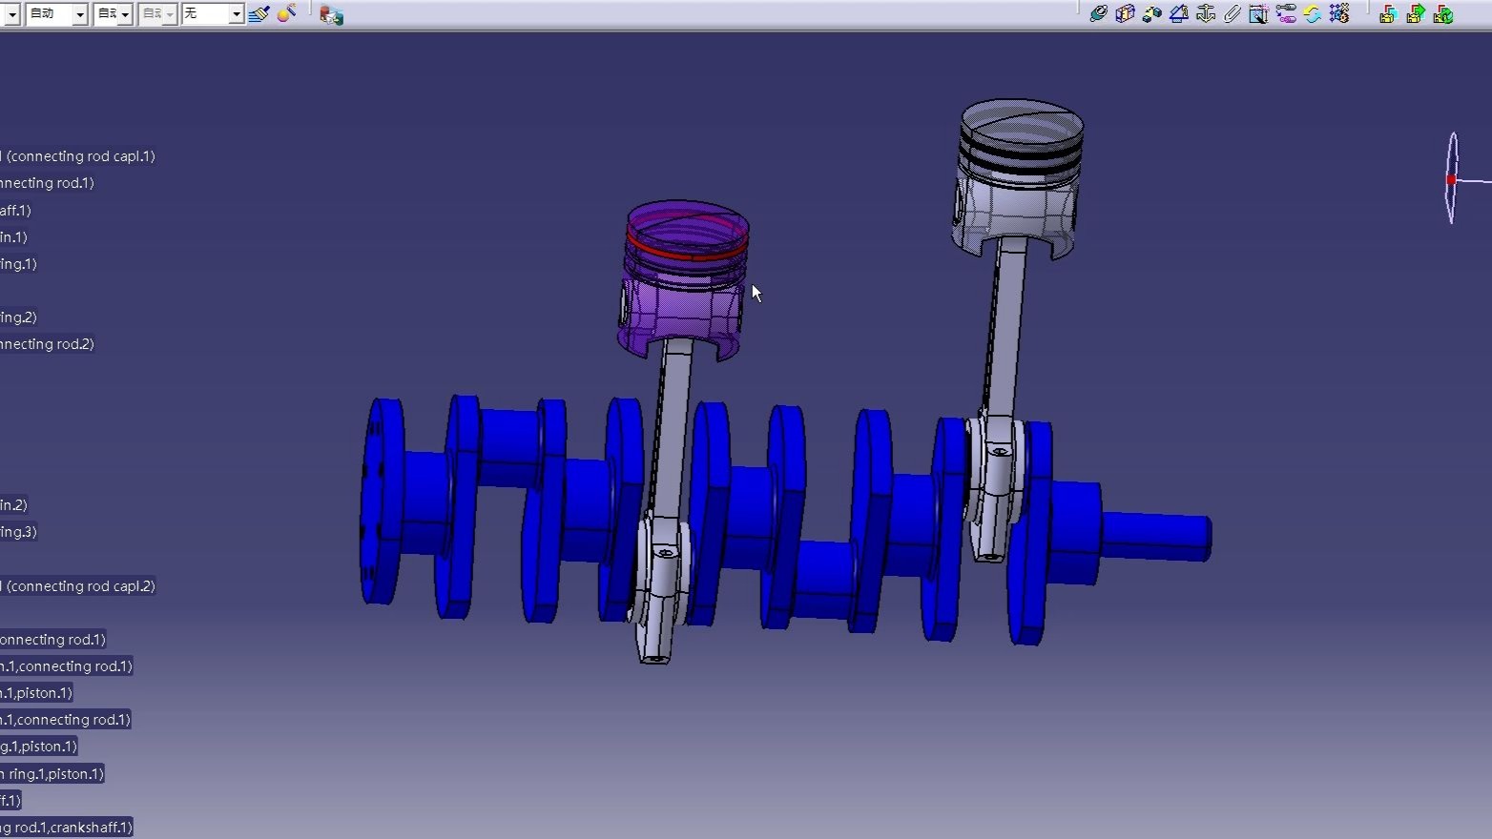Select constraint ending 'g.1,piston.1)'
The width and height of the screenshot is (1492, 839).
[x=38, y=747]
